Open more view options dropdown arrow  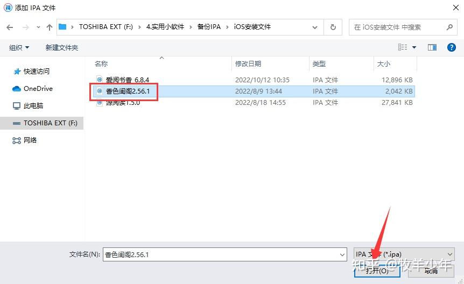click(414, 47)
